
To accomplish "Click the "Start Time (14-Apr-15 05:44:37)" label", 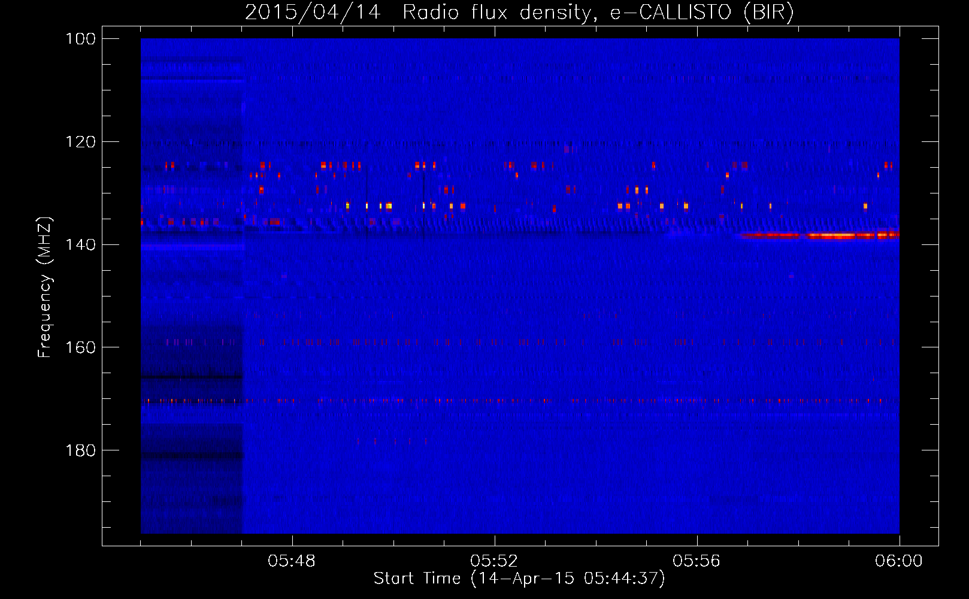I will point(519,579).
